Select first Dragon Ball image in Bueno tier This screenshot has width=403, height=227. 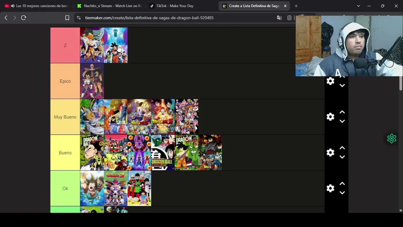[x=92, y=153]
